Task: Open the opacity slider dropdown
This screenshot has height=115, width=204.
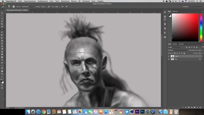Action: (46, 7)
